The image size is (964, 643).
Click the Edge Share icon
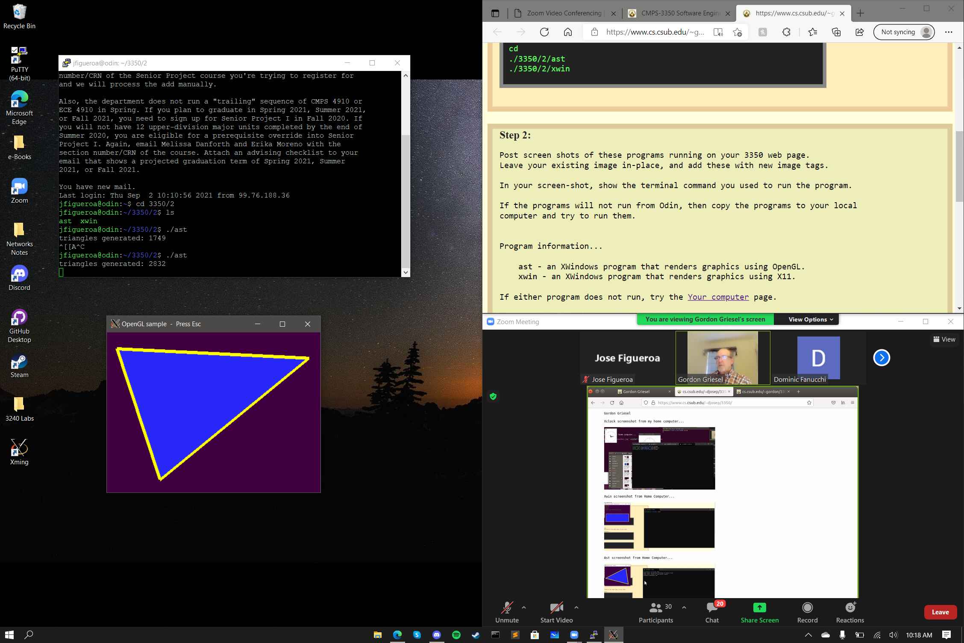tap(859, 32)
